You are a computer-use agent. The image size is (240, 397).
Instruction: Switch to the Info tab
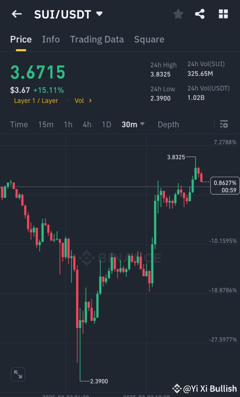pyautogui.click(x=51, y=39)
